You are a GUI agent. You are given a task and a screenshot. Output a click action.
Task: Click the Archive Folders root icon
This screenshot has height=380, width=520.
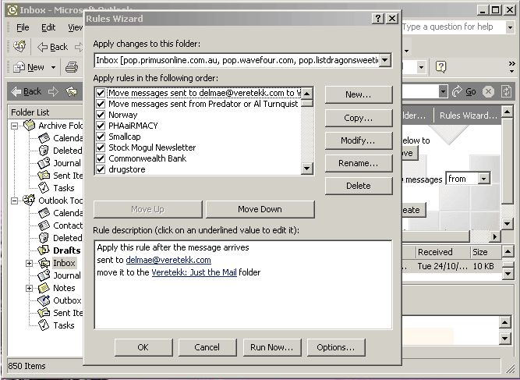click(29, 125)
